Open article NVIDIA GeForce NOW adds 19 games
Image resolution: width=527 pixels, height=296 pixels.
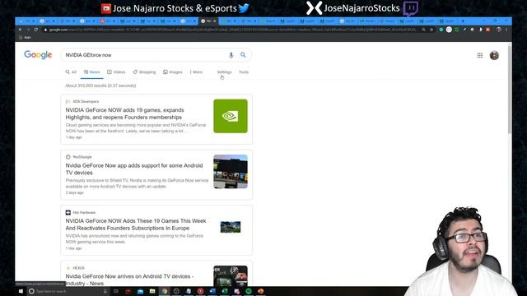124,113
